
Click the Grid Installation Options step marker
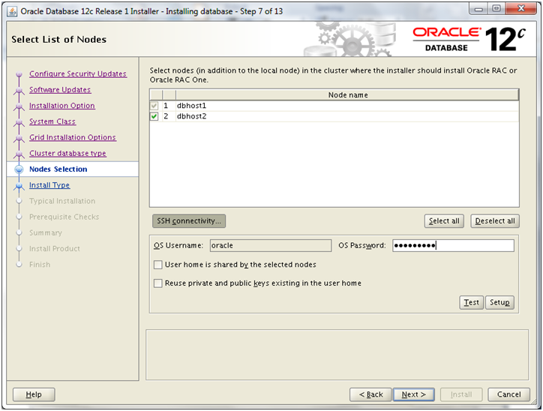[19, 139]
